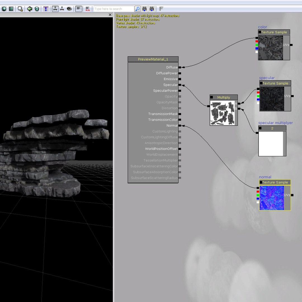The width and height of the screenshot is (302, 302).
Task: Collapse the Multiply node preview square
Action: coord(212,97)
